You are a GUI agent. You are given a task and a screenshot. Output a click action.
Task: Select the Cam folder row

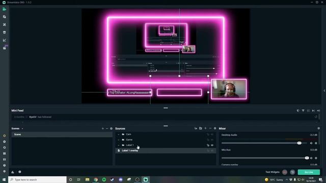click(166, 134)
